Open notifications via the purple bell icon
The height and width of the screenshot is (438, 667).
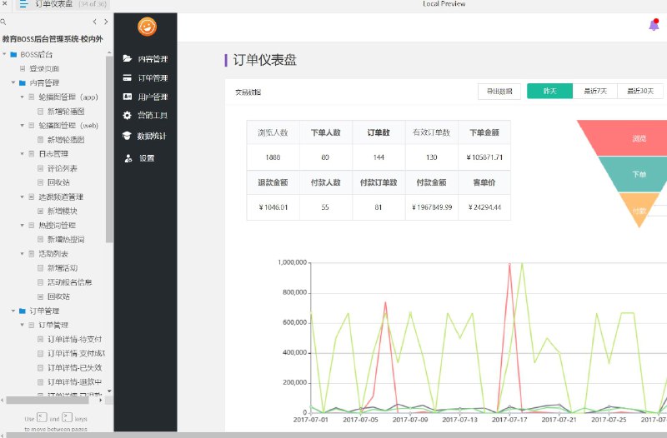654,25
